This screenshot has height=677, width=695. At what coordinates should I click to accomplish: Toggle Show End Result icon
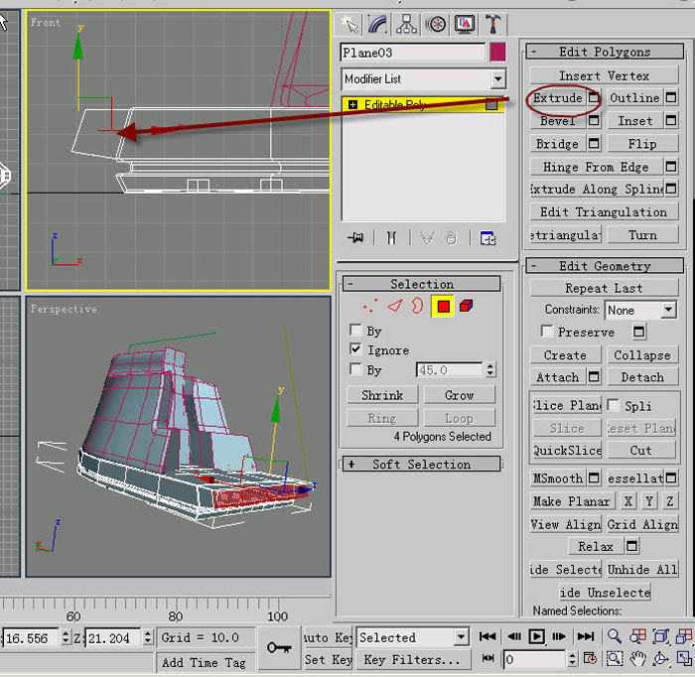point(391,238)
